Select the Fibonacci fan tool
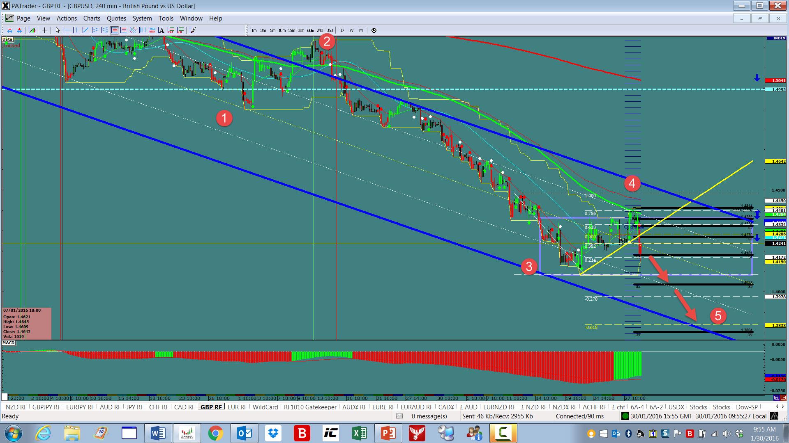Image resolution: width=789 pixels, height=443 pixels. coord(133,30)
